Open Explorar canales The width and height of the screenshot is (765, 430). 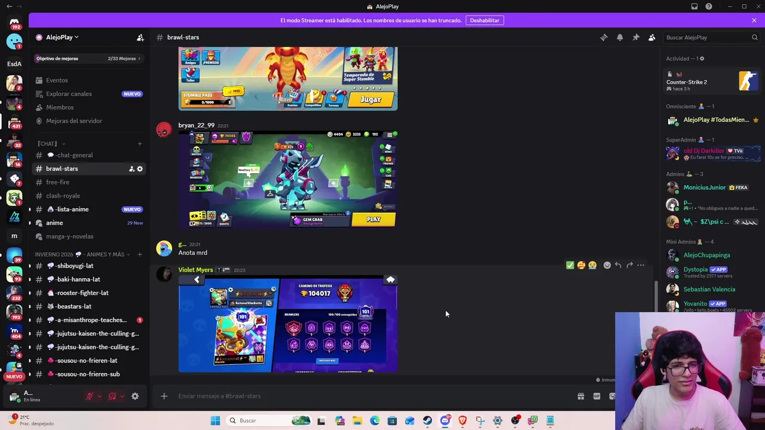88,94
